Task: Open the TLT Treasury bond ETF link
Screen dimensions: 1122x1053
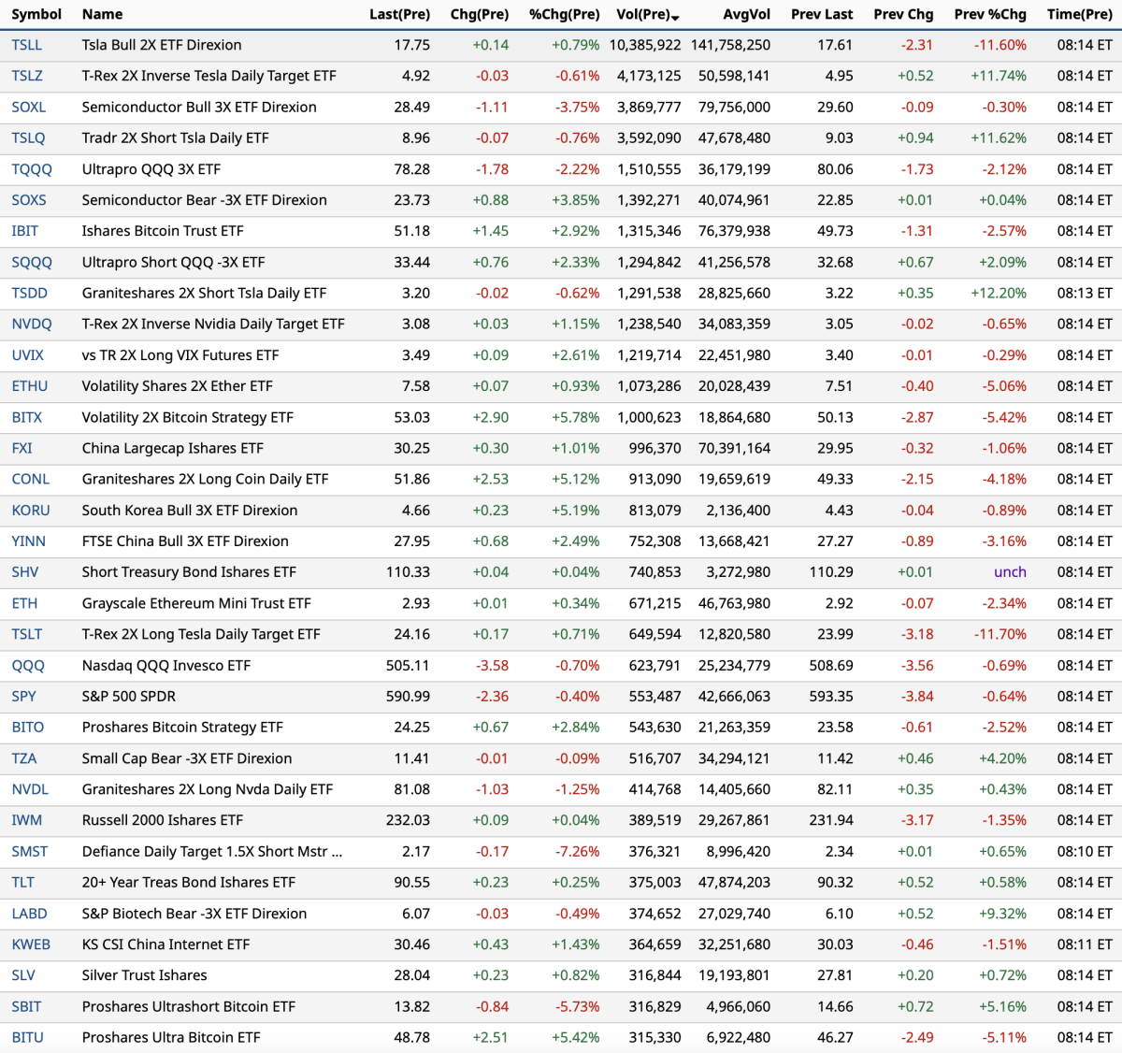Action: point(22,882)
